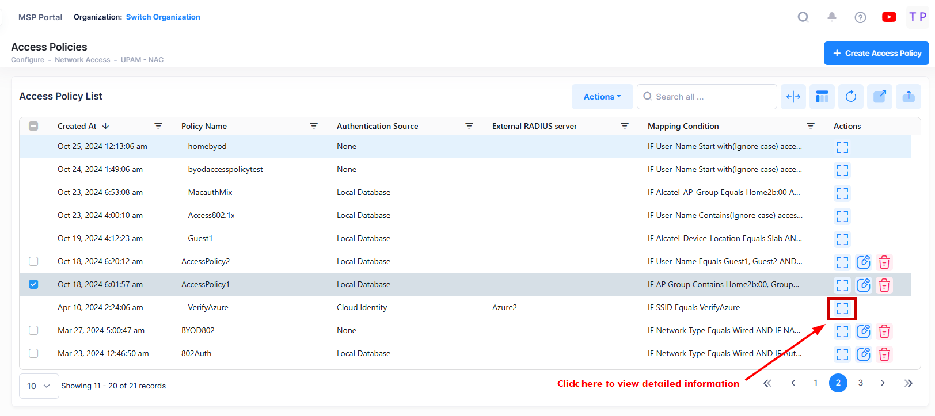935x416 pixels.
Task: Open the Policy Name column filter
Action: 314,126
